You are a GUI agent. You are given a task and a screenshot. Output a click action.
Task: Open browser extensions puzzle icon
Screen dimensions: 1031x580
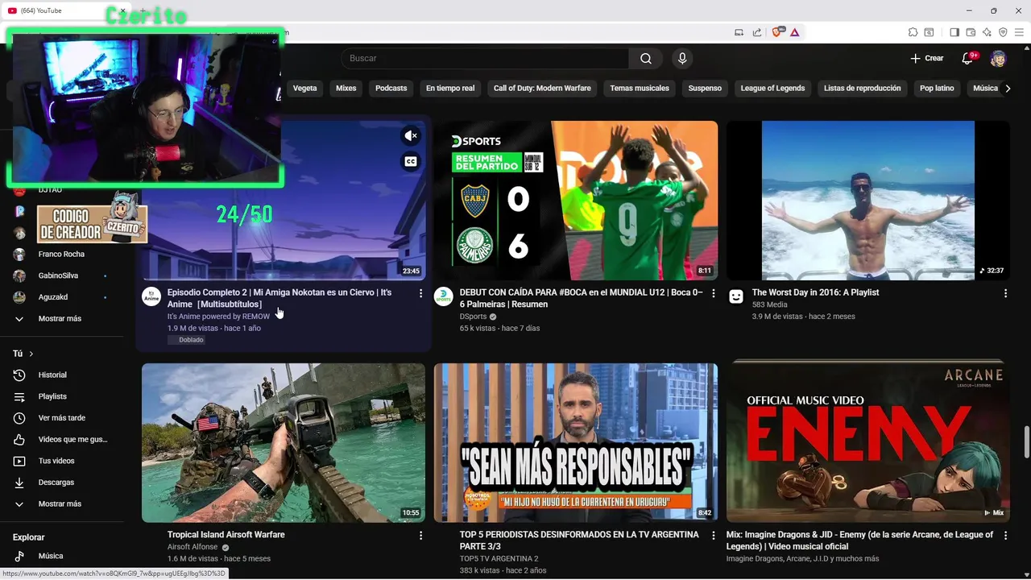(x=913, y=32)
